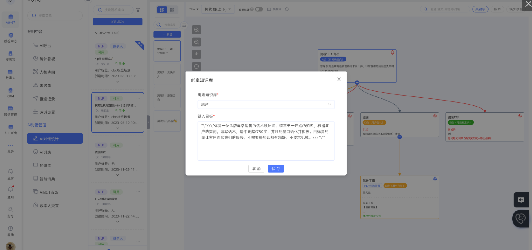Image resolution: width=532 pixels, height=250 pixels.
Task: Collapse the 默认分组 (60) group
Action: [96, 33]
